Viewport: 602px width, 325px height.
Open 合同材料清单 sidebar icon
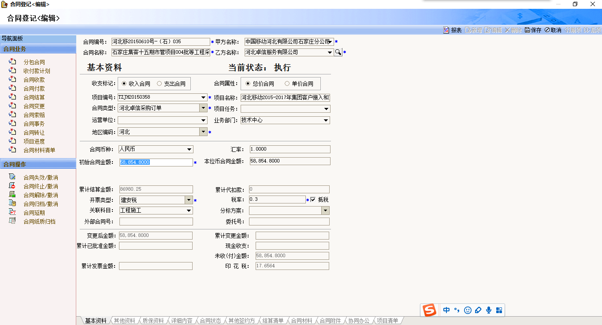[12, 150]
